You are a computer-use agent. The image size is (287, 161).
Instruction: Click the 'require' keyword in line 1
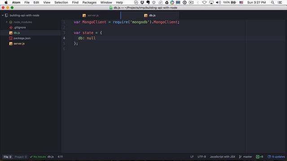coord(120,22)
